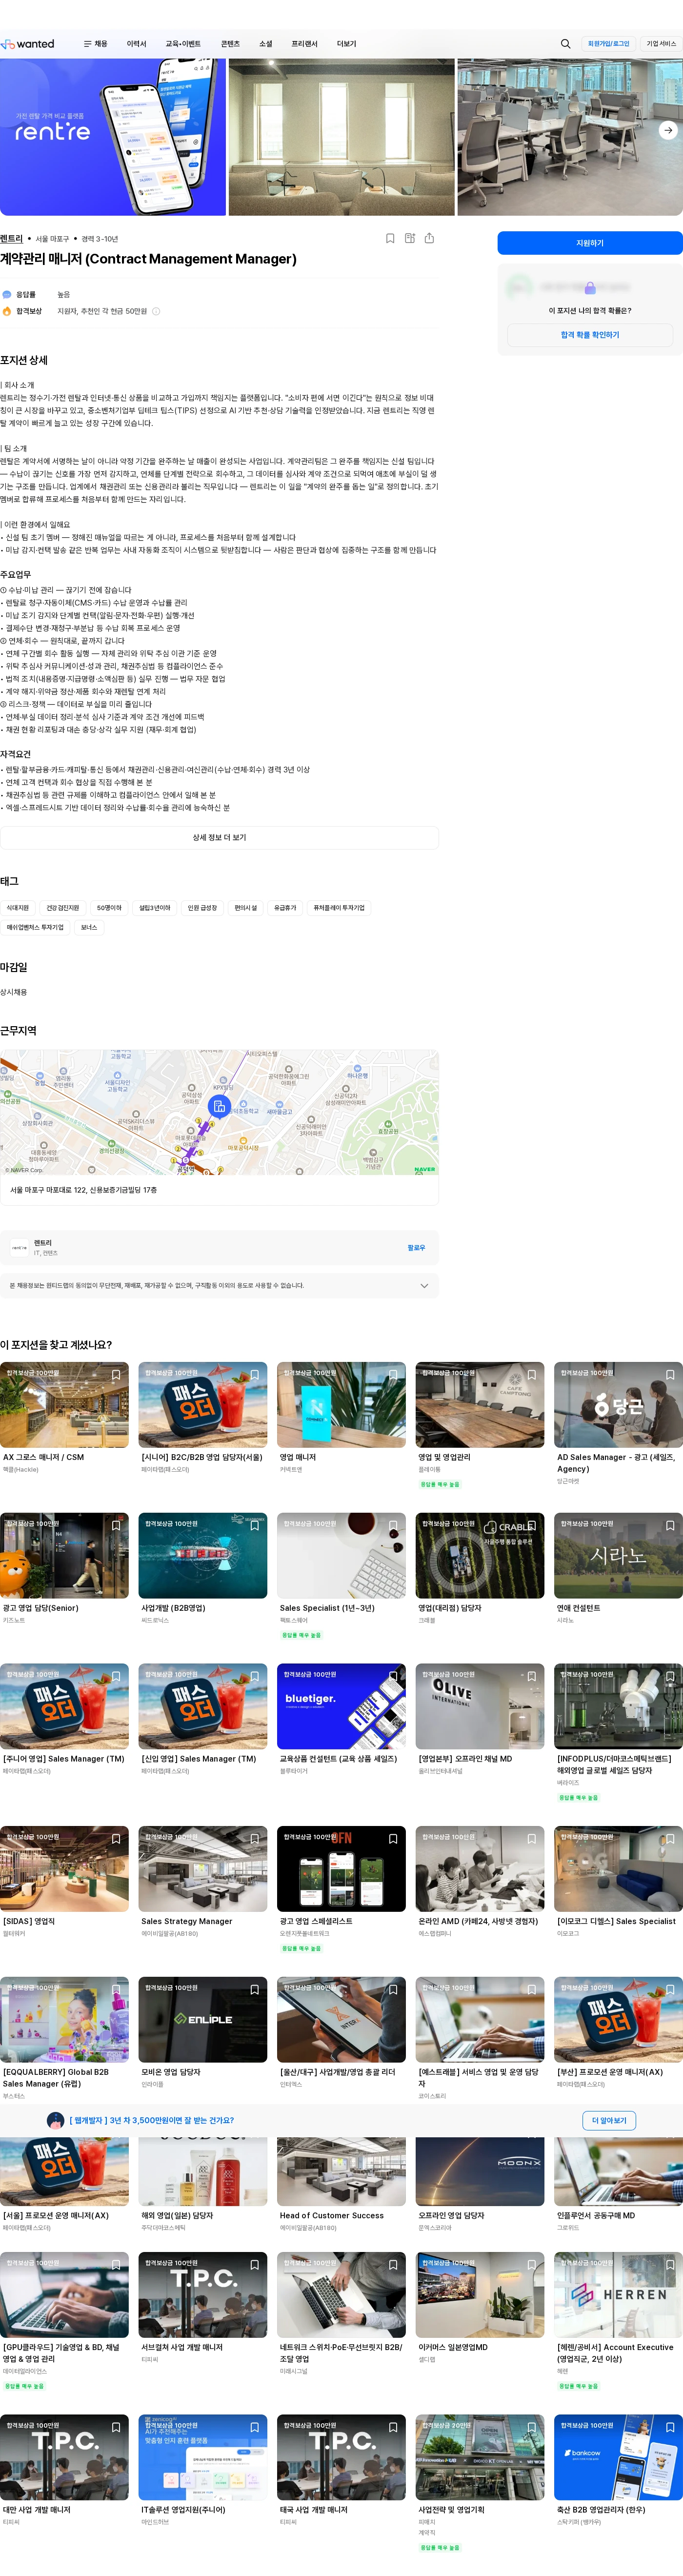Open the 더보기 menu
Image resolution: width=683 pixels, height=2576 pixels.
point(346,44)
